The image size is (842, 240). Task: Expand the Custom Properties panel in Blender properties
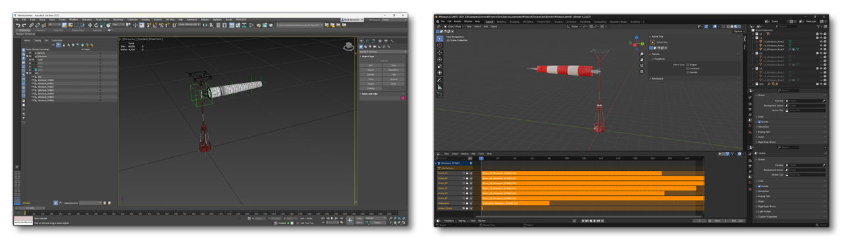pyautogui.click(x=790, y=216)
